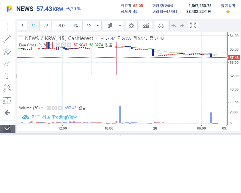Open the compare symbols scale icon
The image size is (241, 193).
point(161,25)
